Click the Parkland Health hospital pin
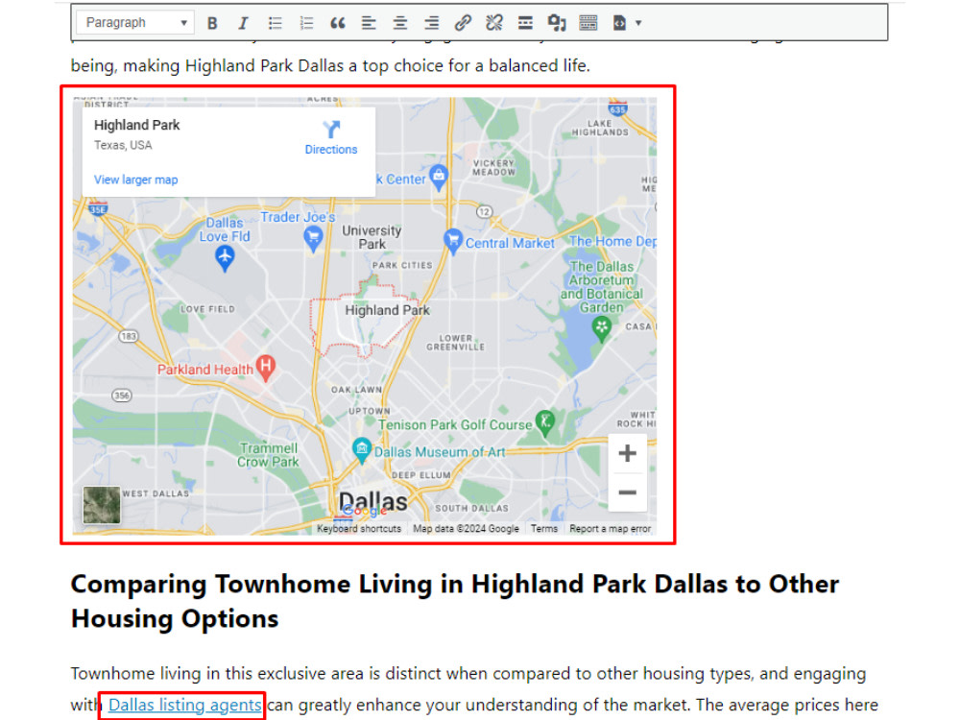The width and height of the screenshot is (960, 720). pos(266,369)
